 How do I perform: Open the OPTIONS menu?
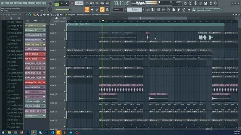[31, 3]
